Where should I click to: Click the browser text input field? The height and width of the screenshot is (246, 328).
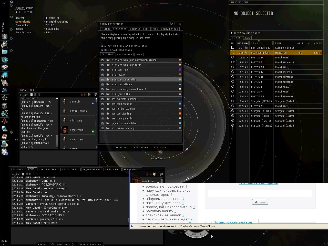[260, 193]
